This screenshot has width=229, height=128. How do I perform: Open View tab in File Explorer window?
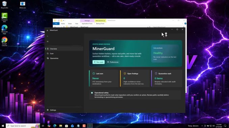pyautogui.click(x=77, y=24)
